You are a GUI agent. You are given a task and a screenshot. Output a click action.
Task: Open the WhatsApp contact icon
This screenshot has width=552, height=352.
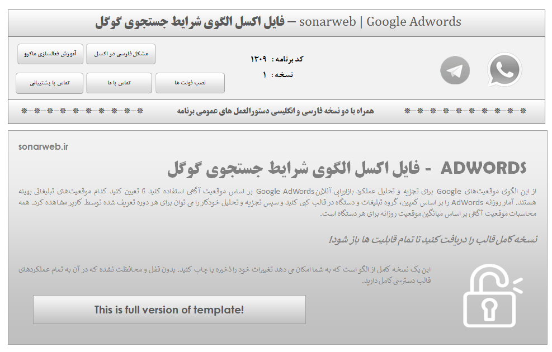coord(504,70)
